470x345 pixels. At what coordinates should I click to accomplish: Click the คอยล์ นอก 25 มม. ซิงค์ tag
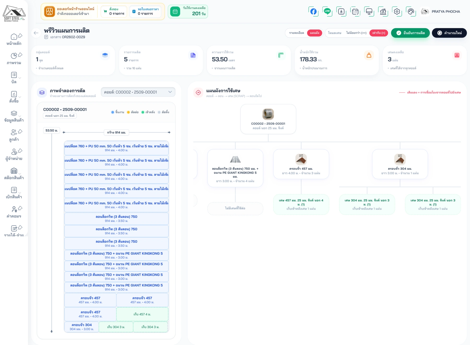pyautogui.click(x=60, y=116)
